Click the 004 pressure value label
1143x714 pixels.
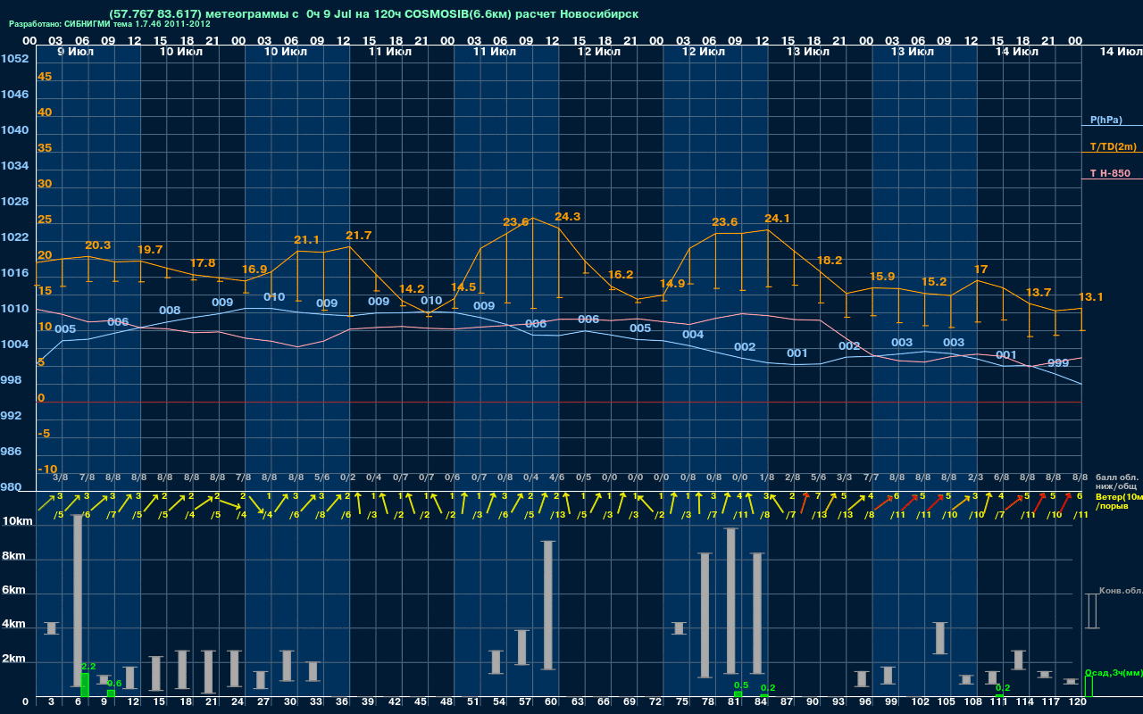(x=693, y=335)
